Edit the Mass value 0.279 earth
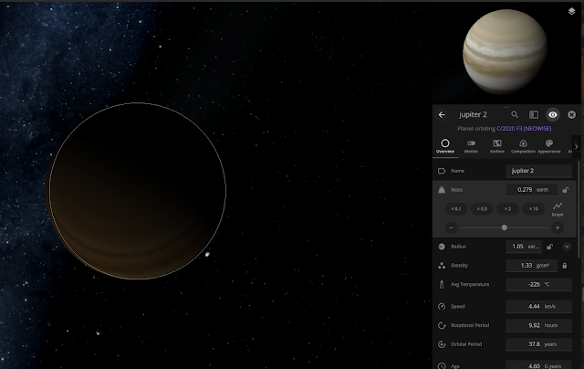 tap(531, 190)
